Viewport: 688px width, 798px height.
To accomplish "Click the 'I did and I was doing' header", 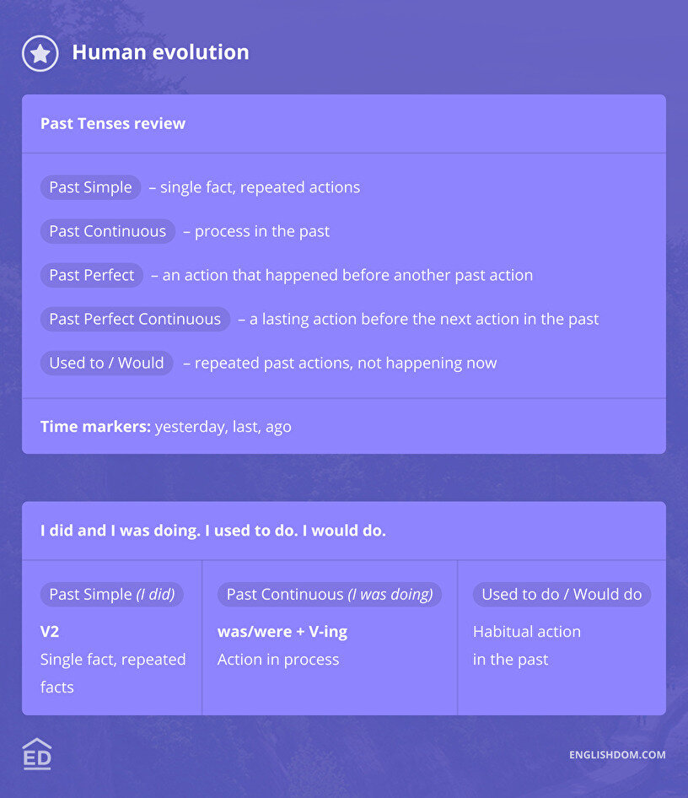I will 213,531.
